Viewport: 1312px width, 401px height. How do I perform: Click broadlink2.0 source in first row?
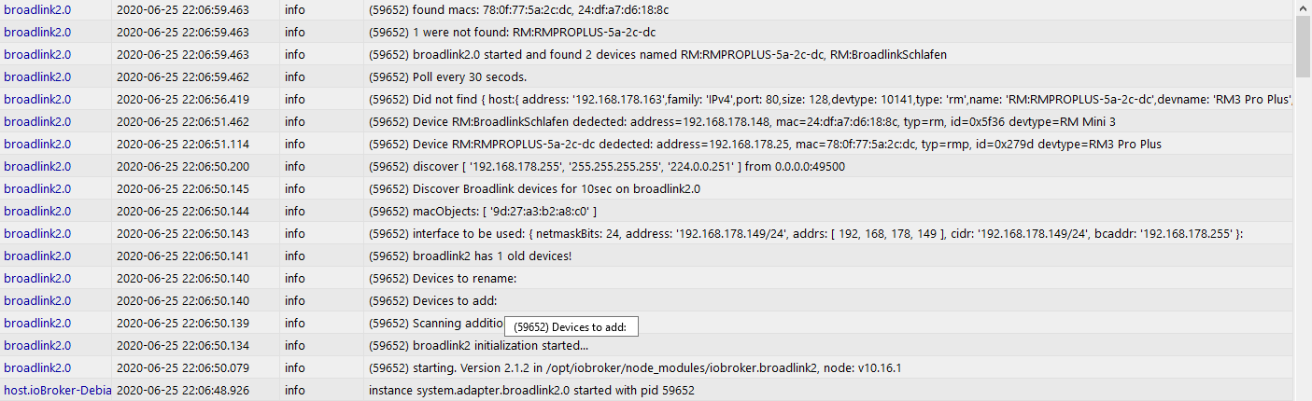pos(37,9)
